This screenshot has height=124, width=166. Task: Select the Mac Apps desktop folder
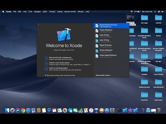(x=144, y=19)
